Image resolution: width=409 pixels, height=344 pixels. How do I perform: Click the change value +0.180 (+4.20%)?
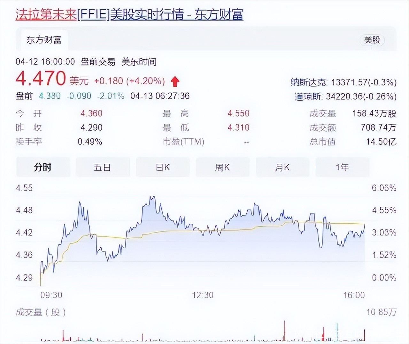coord(129,81)
